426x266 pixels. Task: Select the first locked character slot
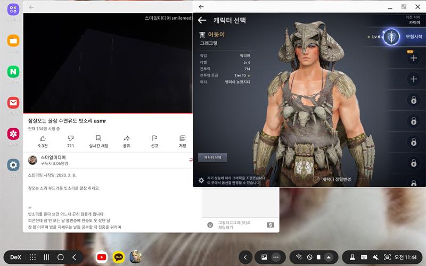tap(414, 100)
